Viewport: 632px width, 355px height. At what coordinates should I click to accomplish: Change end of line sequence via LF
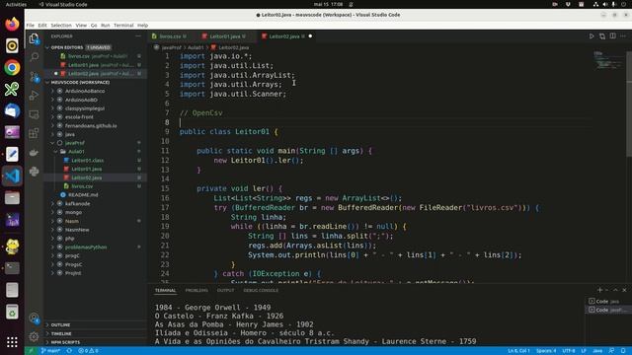click(x=584, y=351)
